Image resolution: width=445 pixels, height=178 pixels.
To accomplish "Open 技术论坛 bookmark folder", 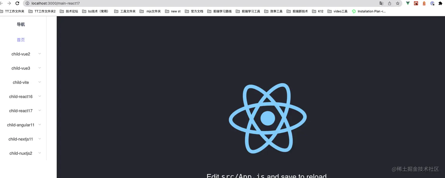I will pos(69,11).
